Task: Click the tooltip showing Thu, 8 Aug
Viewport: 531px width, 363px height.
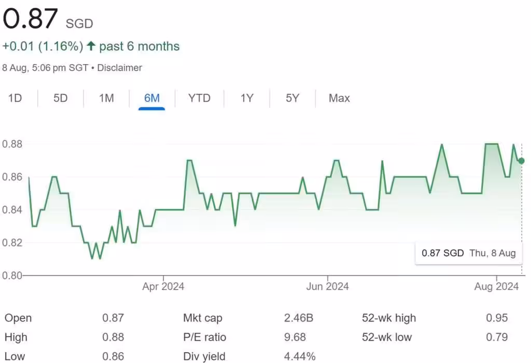Action: click(x=492, y=253)
